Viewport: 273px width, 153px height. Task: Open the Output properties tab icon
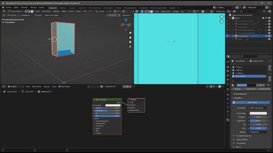tap(228, 71)
